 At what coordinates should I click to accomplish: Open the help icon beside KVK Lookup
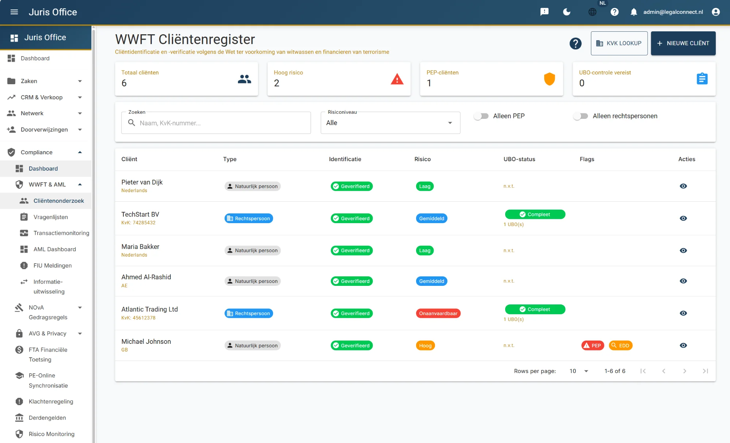pos(575,43)
